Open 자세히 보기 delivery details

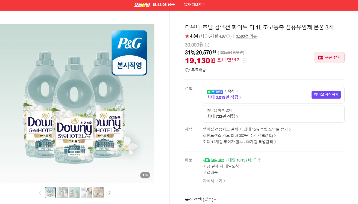pos(214,181)
